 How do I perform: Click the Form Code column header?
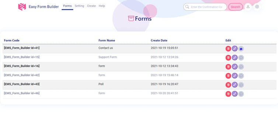click(x=12, y=41)
